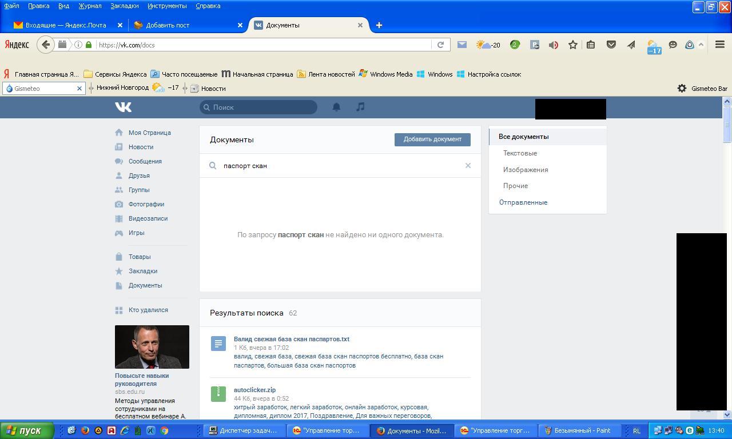Click the URL address bar
Viewport: 732px width, 439px height.
tap(263, 45)
